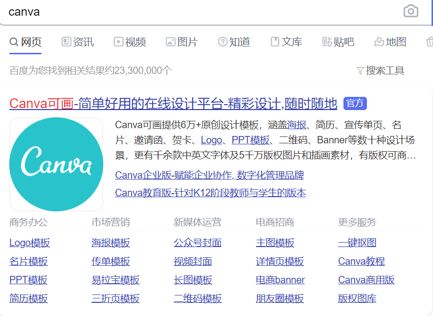Open the 电商banner link
This screenshot has width=433, height=316.
280,280
